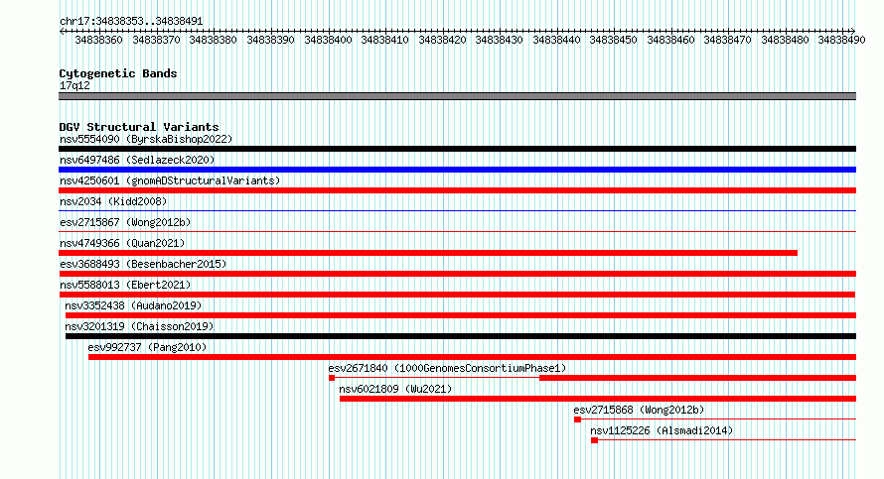Select the 17q12 band label
Image resolution: width=884 pixels, height=479 pixels.
pos(74,85)
